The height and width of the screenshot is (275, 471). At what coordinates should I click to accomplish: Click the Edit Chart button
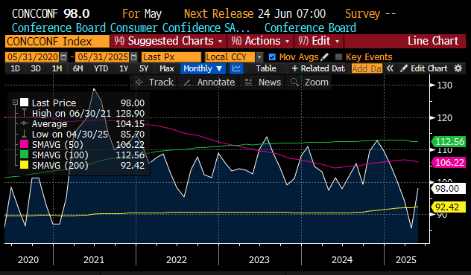[423, 68]
